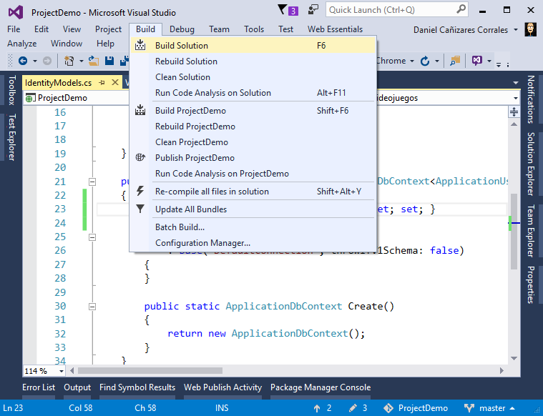This screenshot has width=543, height=416.
Task: Click the user avatar picture
Action: (530, 30)
